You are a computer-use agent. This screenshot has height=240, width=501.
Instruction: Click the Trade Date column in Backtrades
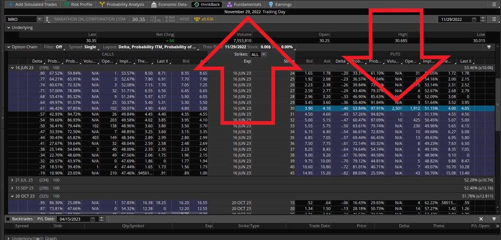pyautogui.click(x=319, y=226)
